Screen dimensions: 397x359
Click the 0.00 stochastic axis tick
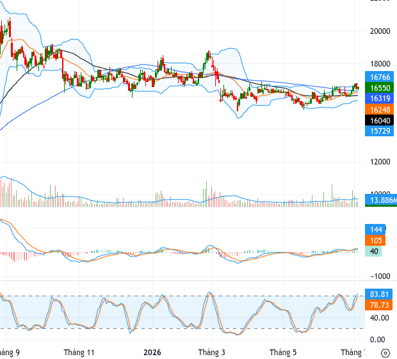click(x=377, y=340)
